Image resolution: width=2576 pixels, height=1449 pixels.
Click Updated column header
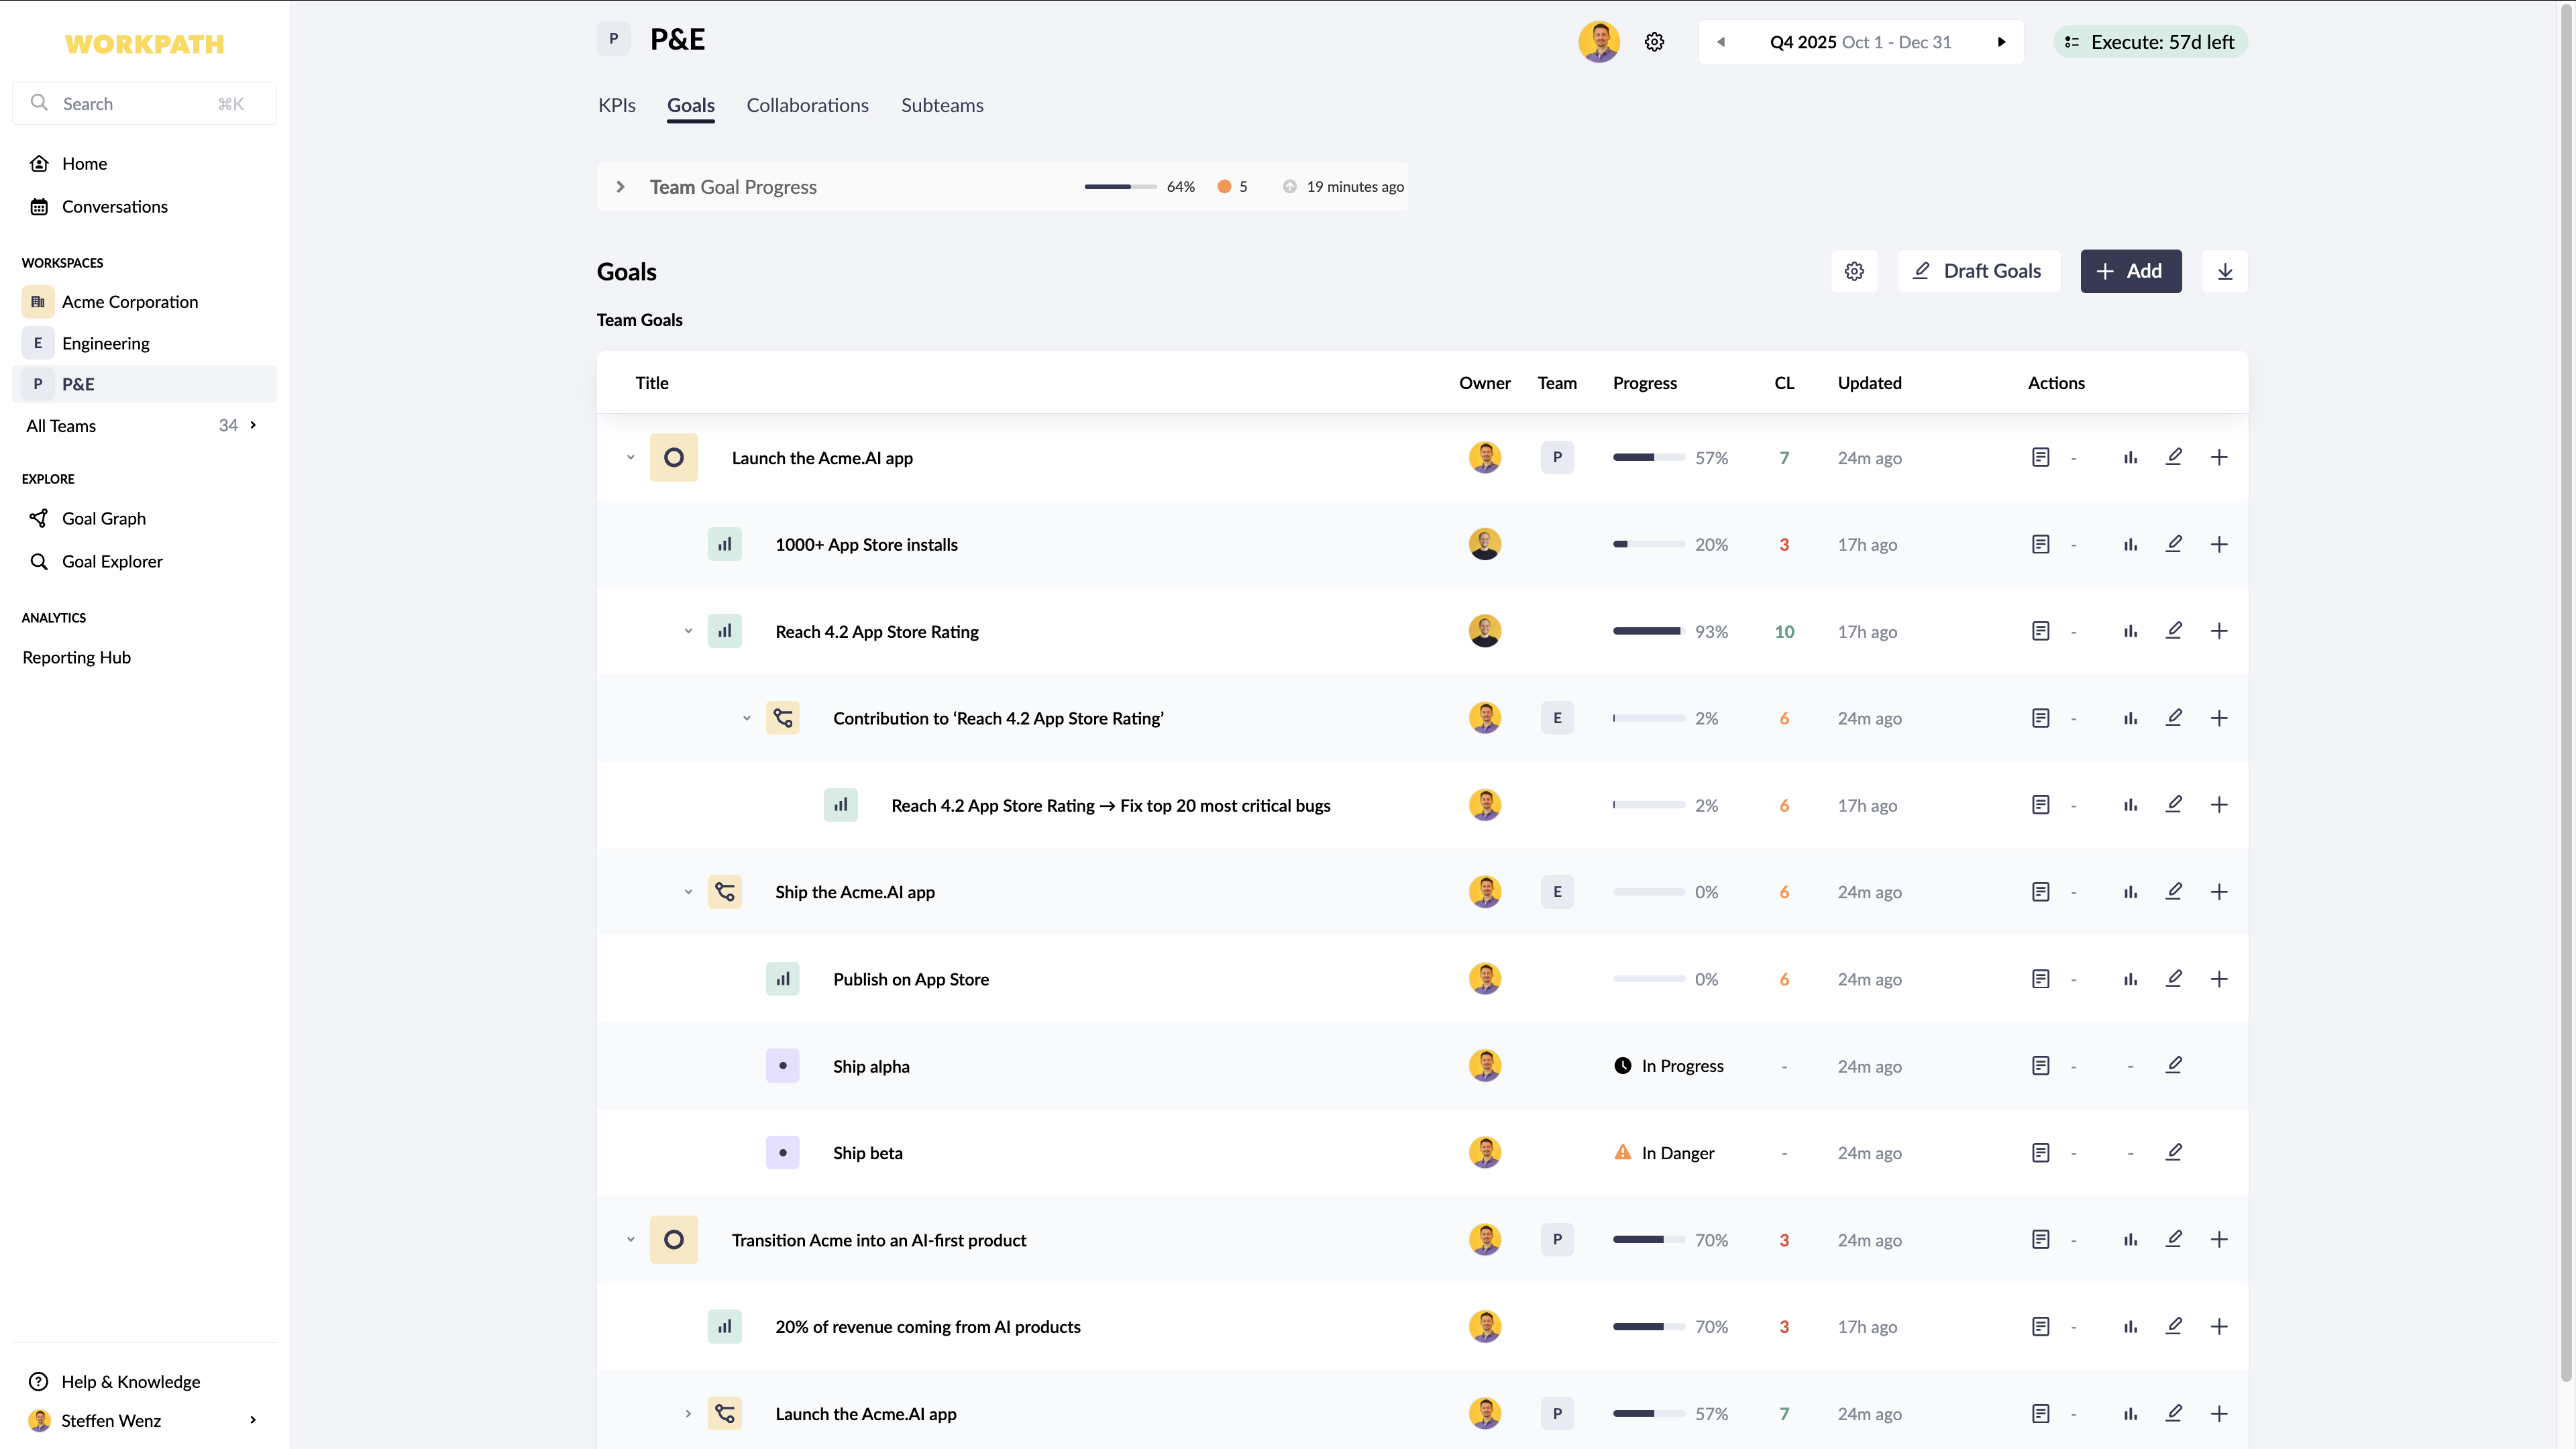(1869, 383)
